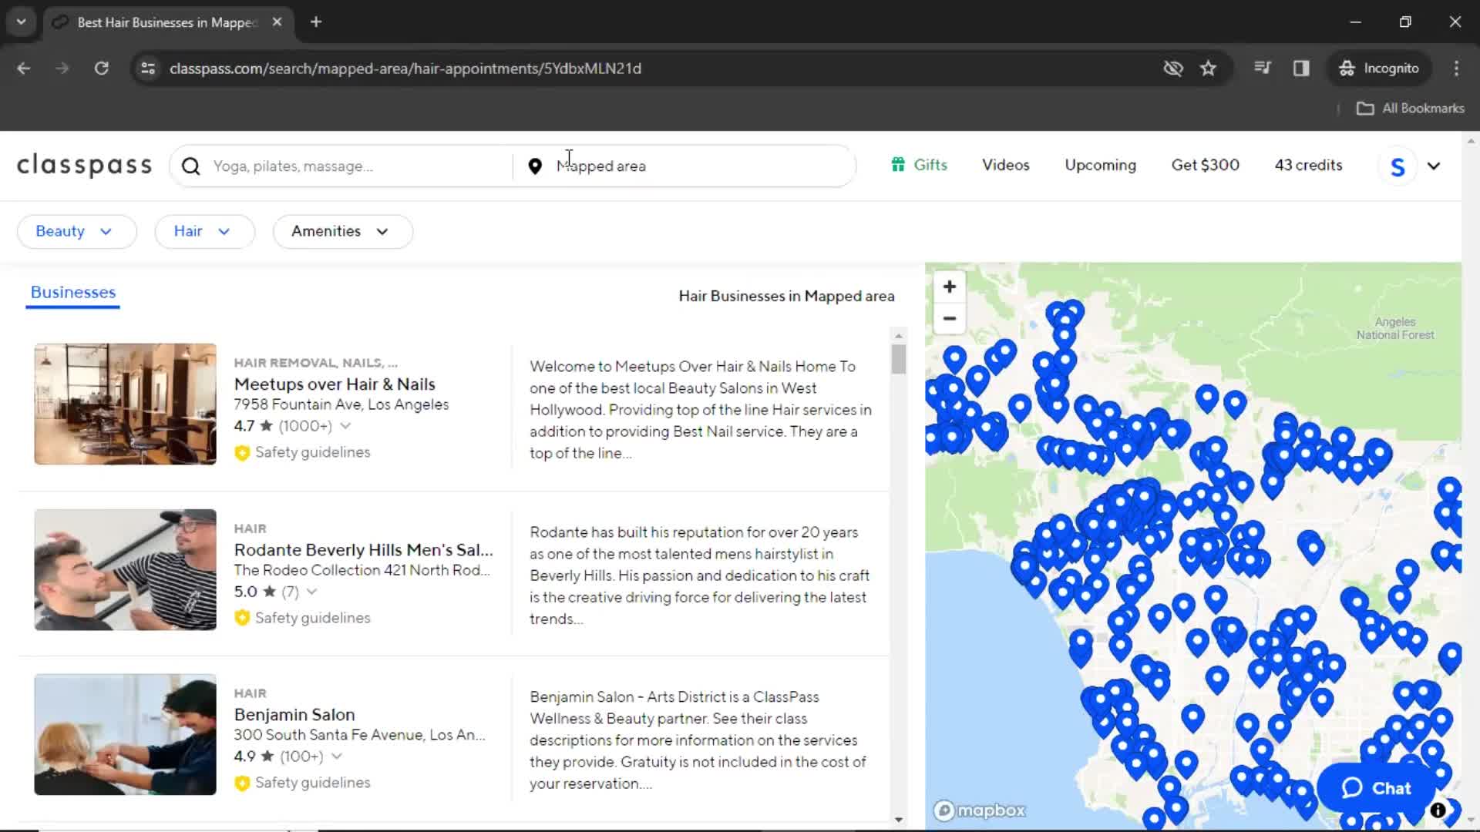Viewport: 1480px width, 832px height.
Task: Click Get $300 promotional link
Action: coord(1205,165)
